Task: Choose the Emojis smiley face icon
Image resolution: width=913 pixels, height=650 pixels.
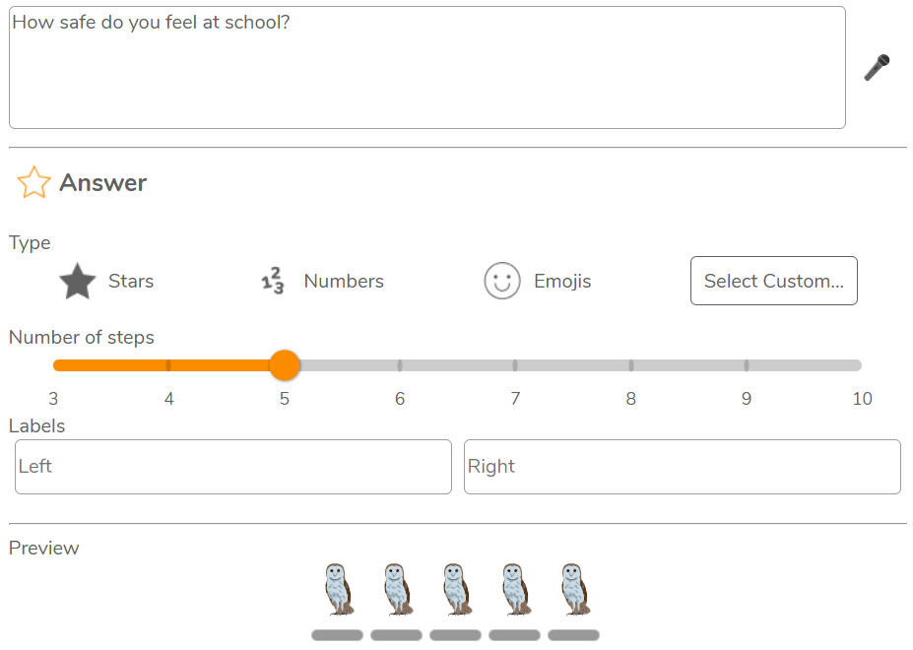Action: [x=501, y=282]
